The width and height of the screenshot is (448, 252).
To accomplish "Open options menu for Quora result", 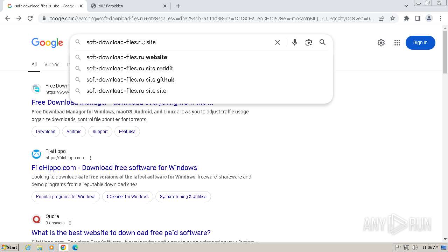I will click(70, 223).
